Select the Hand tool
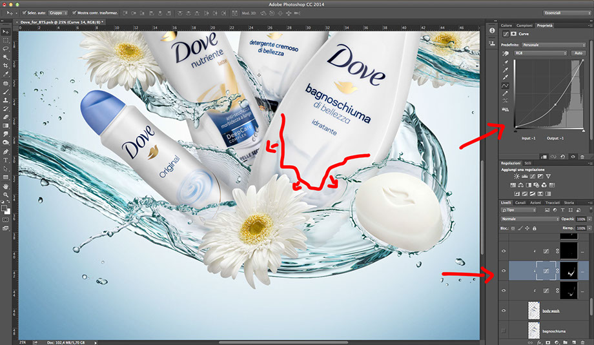Image resolution: width=594 pixels, height=345 pixels. (x=6, y=186)
